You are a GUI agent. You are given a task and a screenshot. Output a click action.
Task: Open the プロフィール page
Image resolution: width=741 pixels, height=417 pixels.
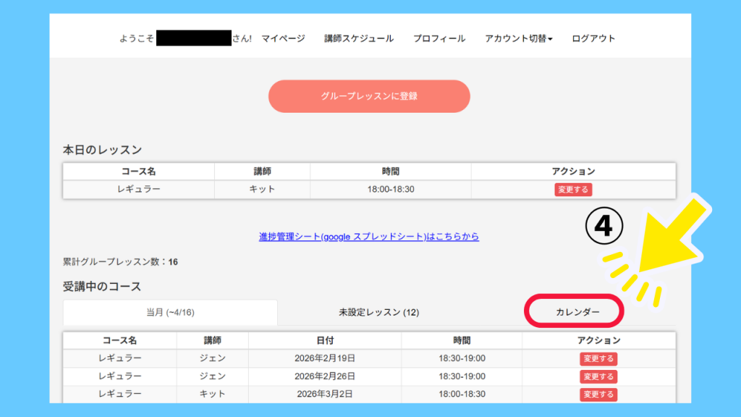click(439, 38)
